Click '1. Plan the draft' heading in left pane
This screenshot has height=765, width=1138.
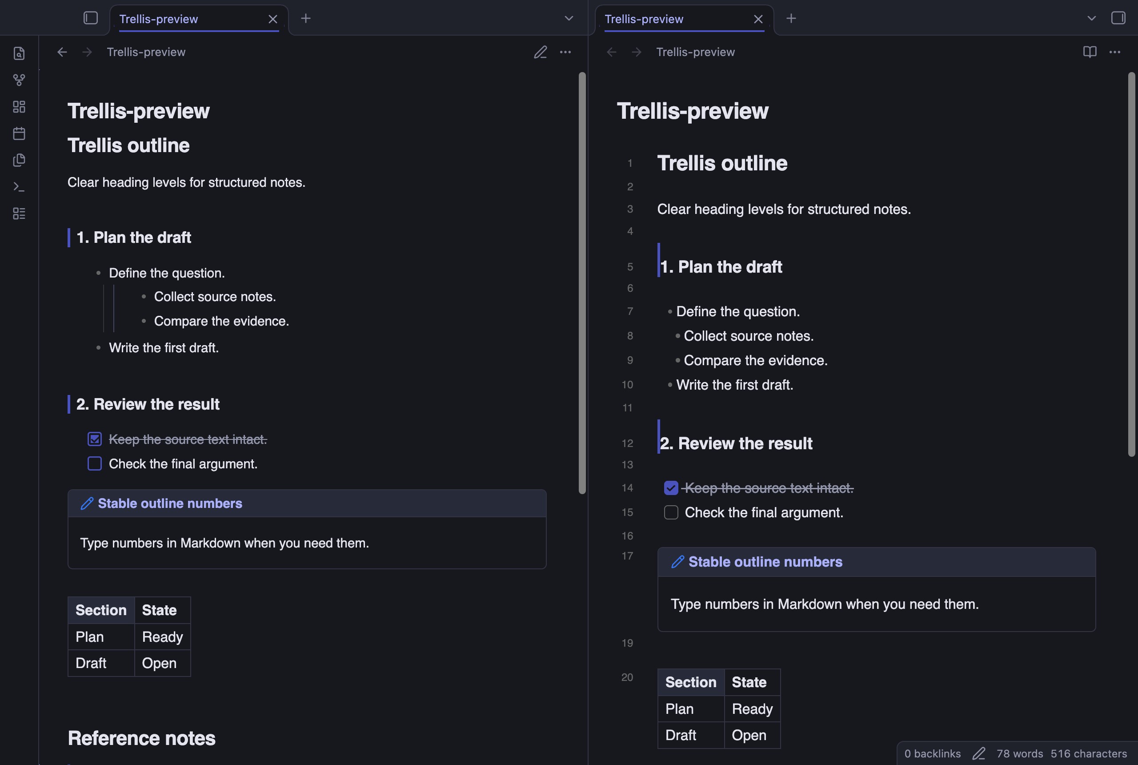tap(134, 238)
